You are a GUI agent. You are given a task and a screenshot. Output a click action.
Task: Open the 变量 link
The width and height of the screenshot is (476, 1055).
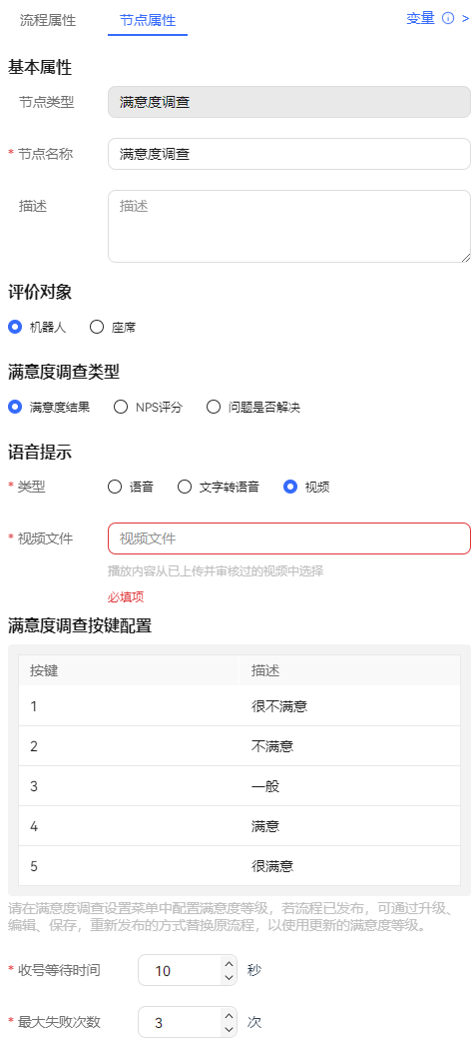[x=421, y=19]
